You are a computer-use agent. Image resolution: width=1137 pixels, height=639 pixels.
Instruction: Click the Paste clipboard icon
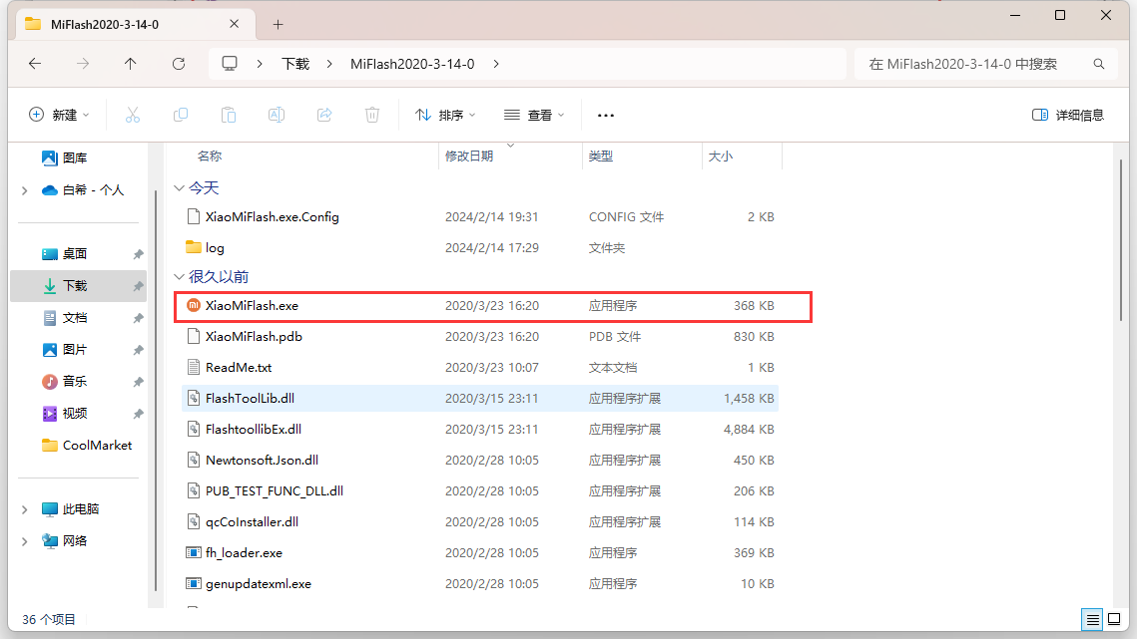229,115
